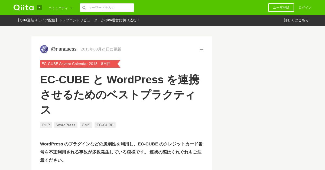Open nanasess profile avatar
The image size is (325, 170).
(44, 49)
